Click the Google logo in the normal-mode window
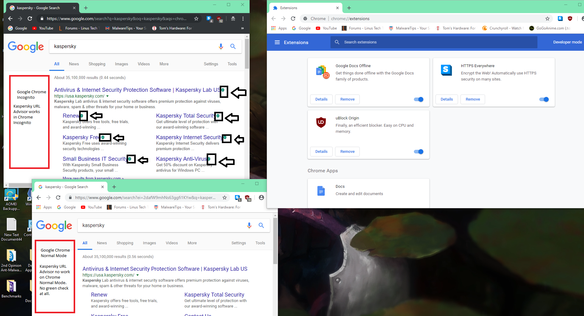 tap(54, 225)
